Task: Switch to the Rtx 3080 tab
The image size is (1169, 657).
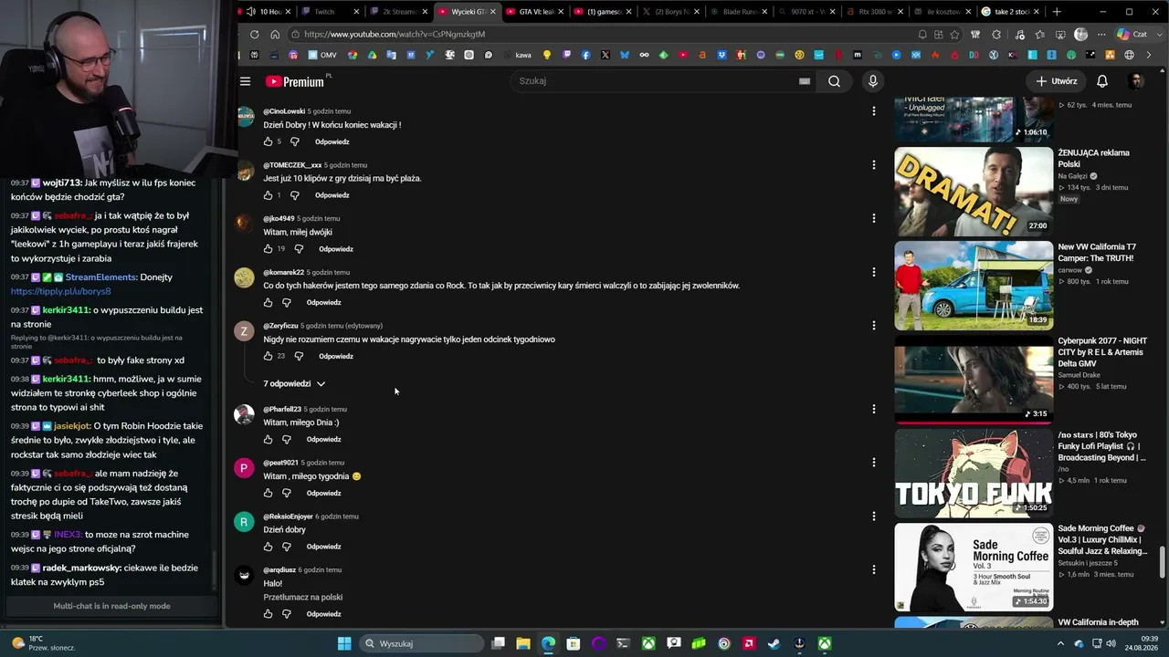Action: [x=874, y=12]
